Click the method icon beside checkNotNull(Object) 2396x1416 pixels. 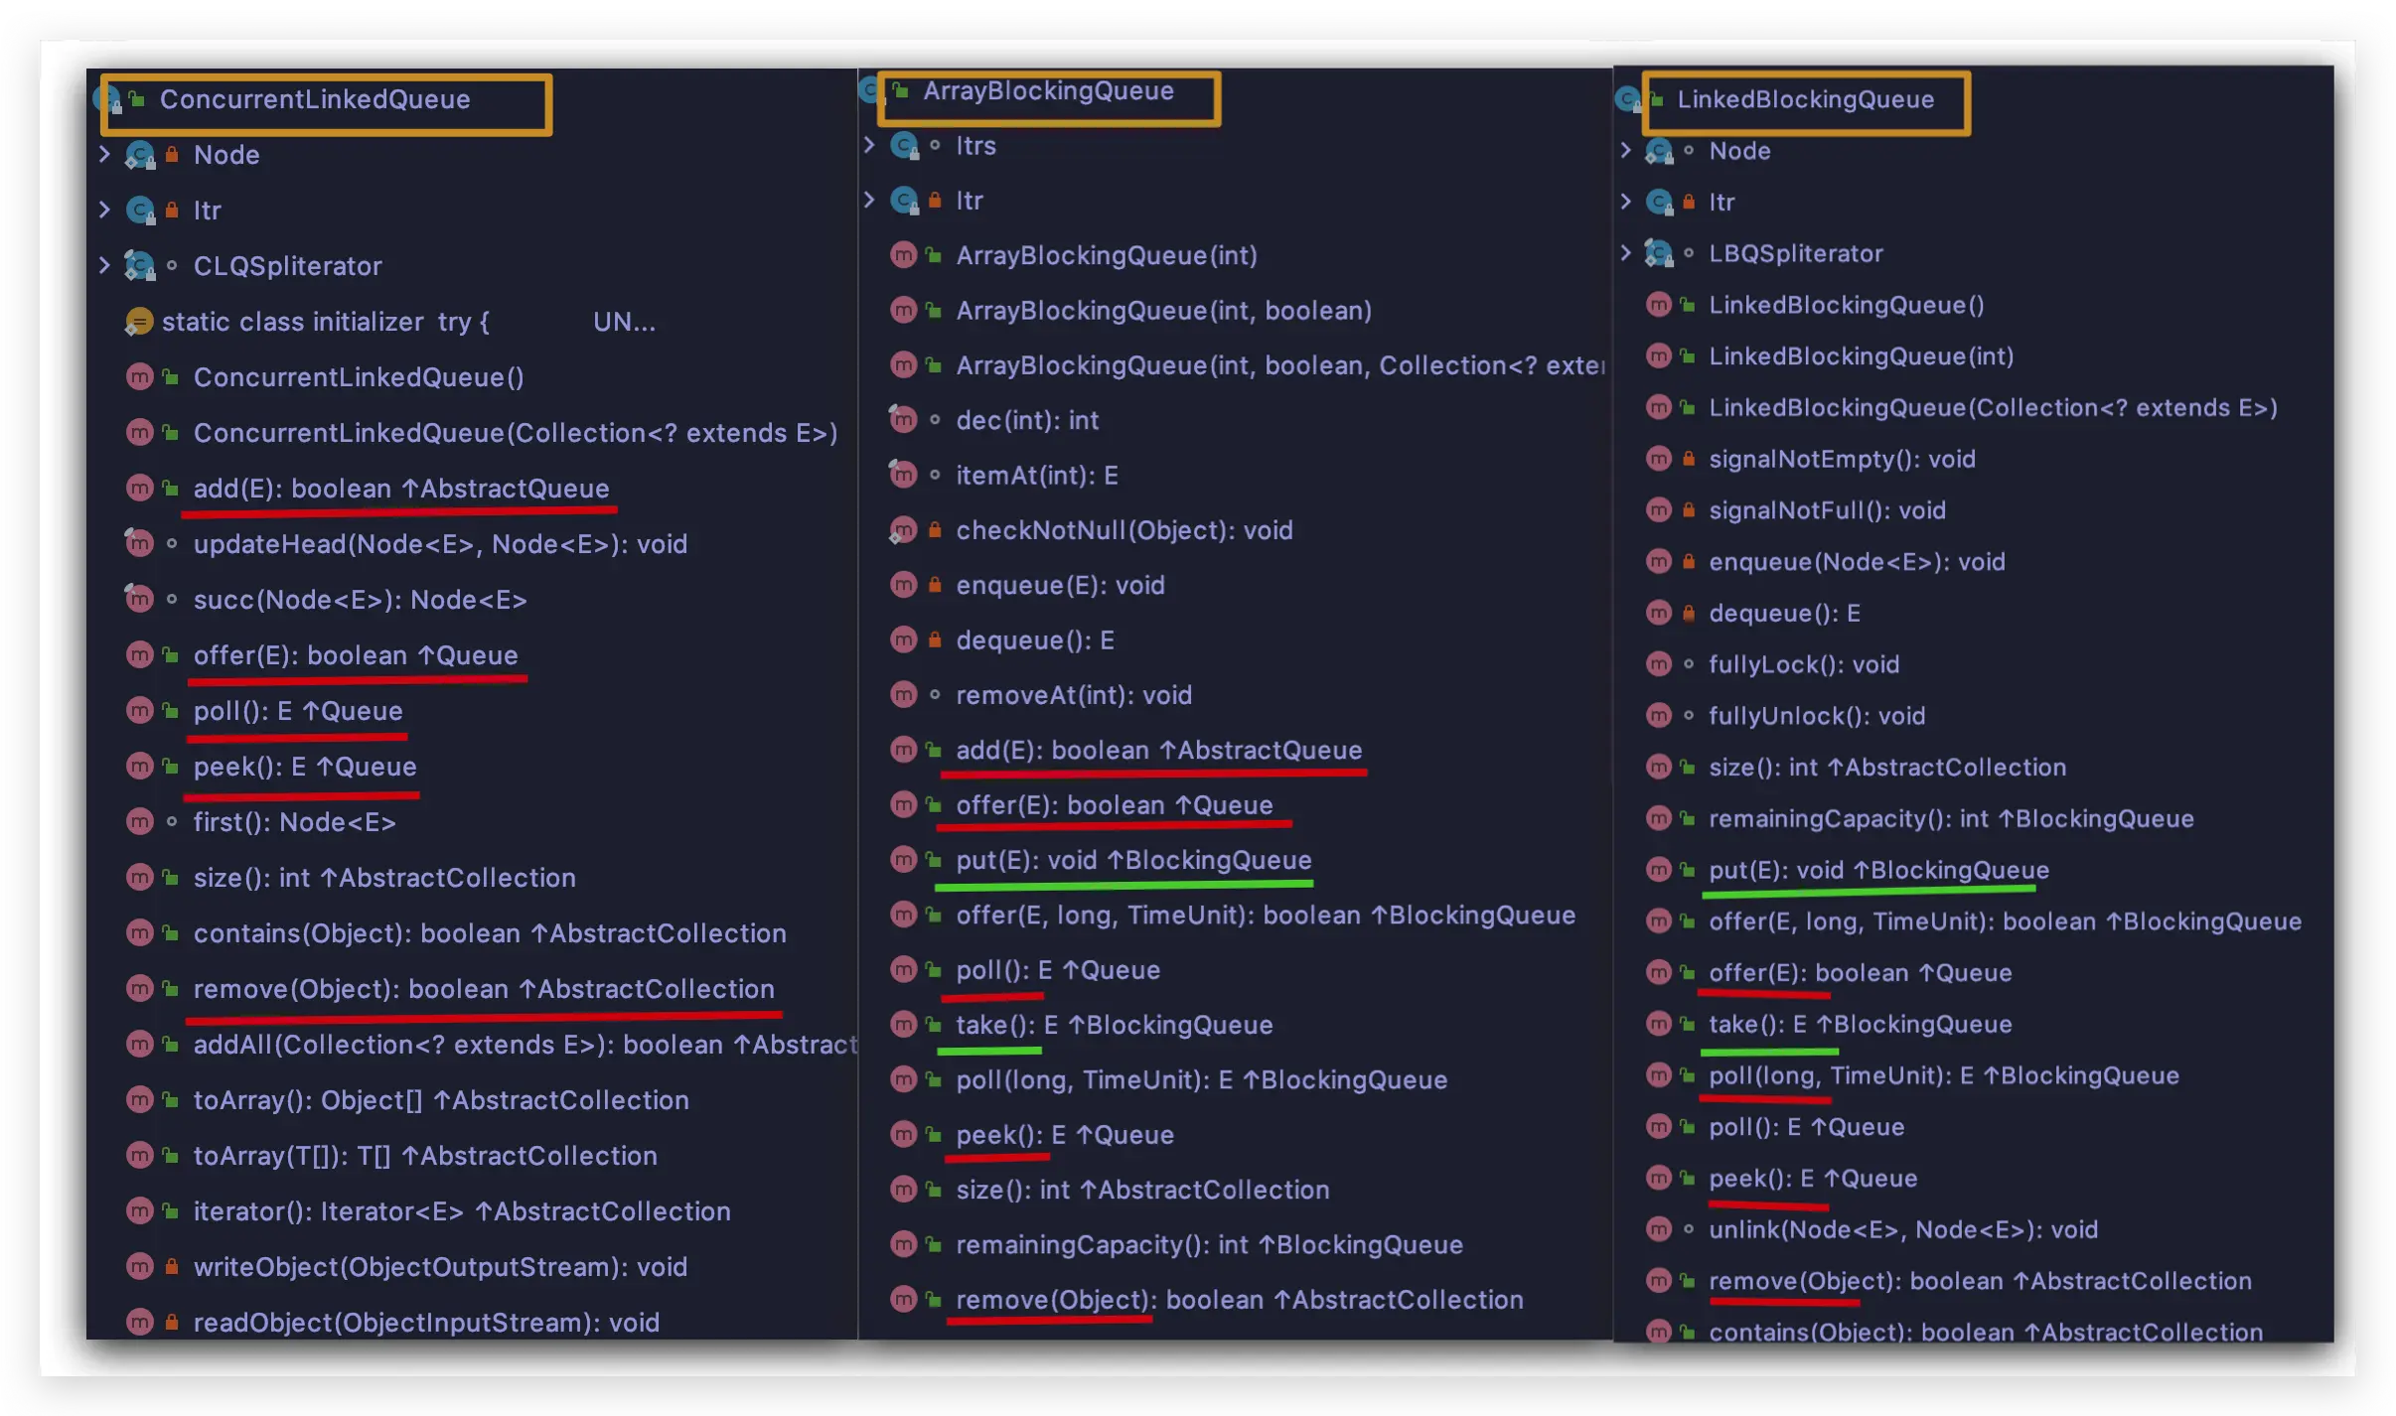pos(903,530)
